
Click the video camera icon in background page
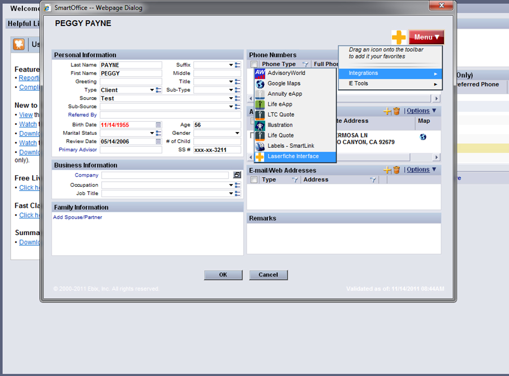click(x=19, y=44)
